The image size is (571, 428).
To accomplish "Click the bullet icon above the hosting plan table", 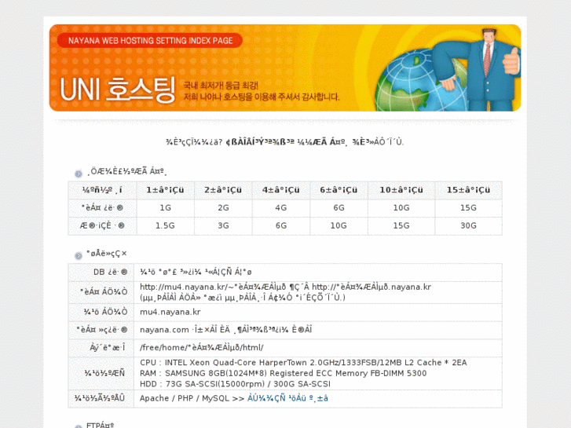I will [x=79, y=174].
